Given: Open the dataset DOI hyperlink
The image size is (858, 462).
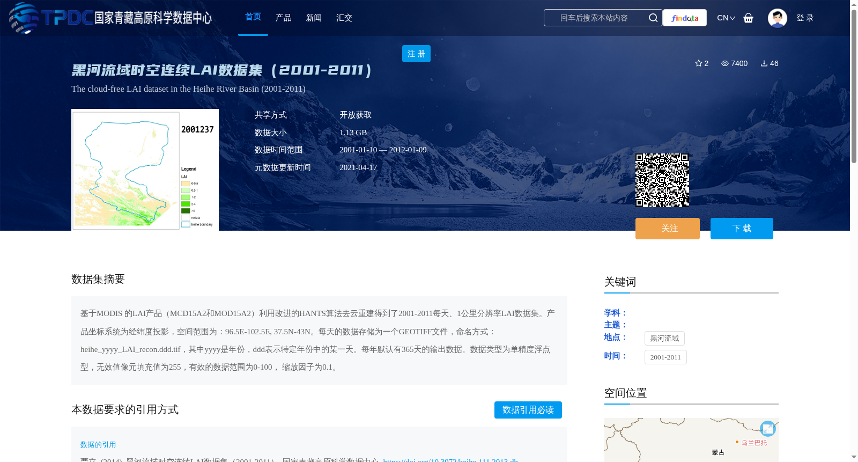Looking at the screenshot, I should [450, 460].
